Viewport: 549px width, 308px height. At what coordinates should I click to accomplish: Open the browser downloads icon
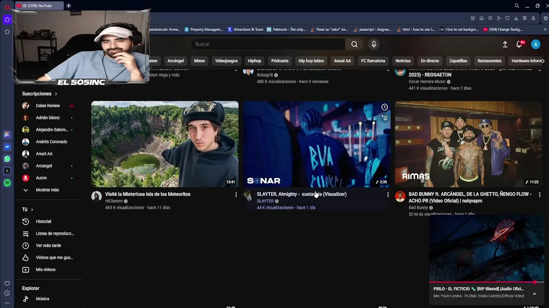[516, 18]
